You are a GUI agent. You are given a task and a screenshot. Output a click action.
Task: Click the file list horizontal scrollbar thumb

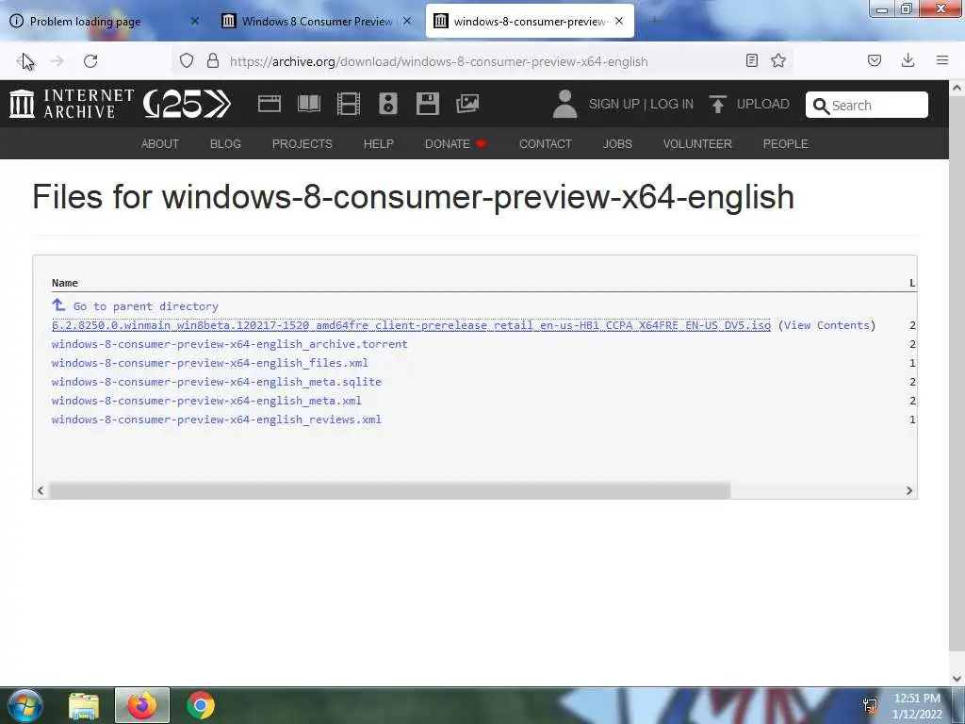click(389, 490)
